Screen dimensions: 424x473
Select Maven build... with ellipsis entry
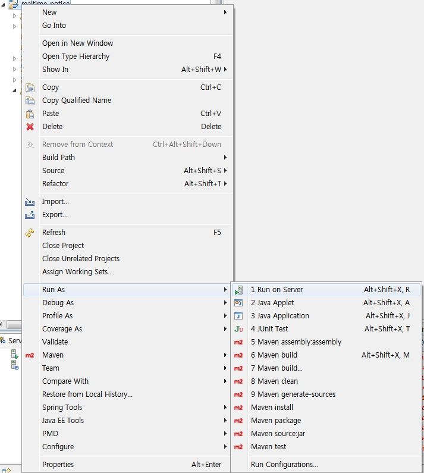[277, 368]
